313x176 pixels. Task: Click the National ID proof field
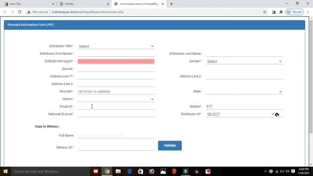pyautogui.click(x=116, y=114)
